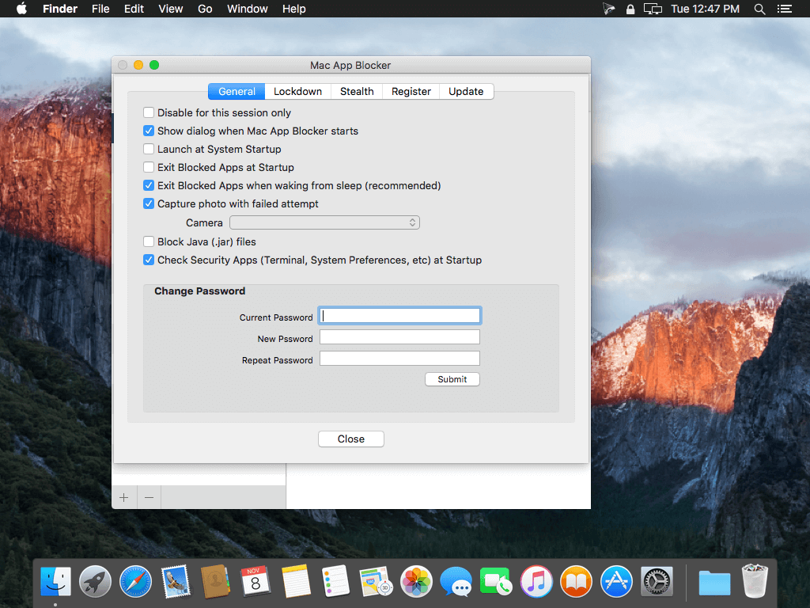Viewport: 810px width, 608px height.
Task: Remove an app with the minus button
Action: click(149, 497)
